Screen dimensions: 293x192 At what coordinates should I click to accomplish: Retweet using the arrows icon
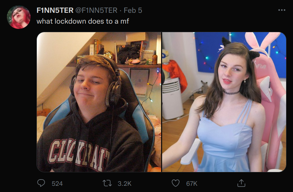click(108, 183)
